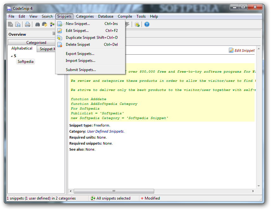Select Delete Snippet menu entry
Viewport: 271px width, 210px height.
pos(91,45)
